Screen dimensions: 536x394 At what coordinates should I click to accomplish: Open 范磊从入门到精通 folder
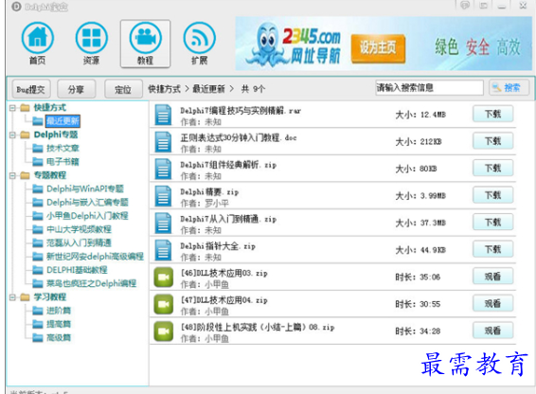(x=79, y=243)
